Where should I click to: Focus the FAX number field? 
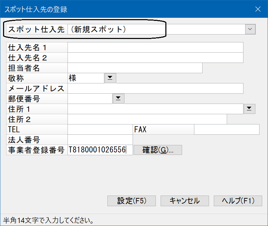(x=227, y=129)
